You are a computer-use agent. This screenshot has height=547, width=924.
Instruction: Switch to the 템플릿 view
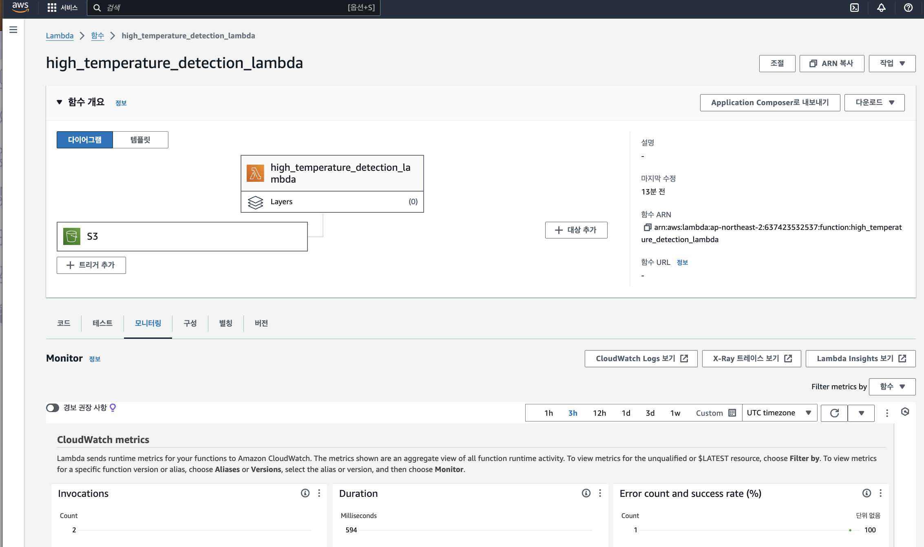pos(140,140)
